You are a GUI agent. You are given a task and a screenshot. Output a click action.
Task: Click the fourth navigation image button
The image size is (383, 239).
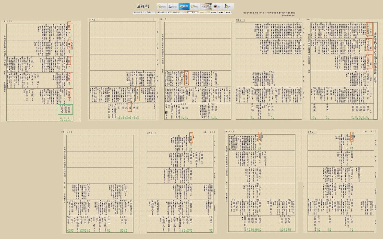pos(195,6)
